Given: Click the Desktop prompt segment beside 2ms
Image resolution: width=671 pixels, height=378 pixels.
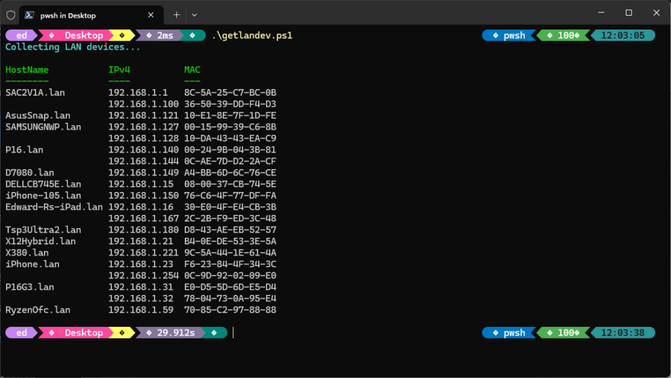Looking at the screenshot, I should (83, 35).
